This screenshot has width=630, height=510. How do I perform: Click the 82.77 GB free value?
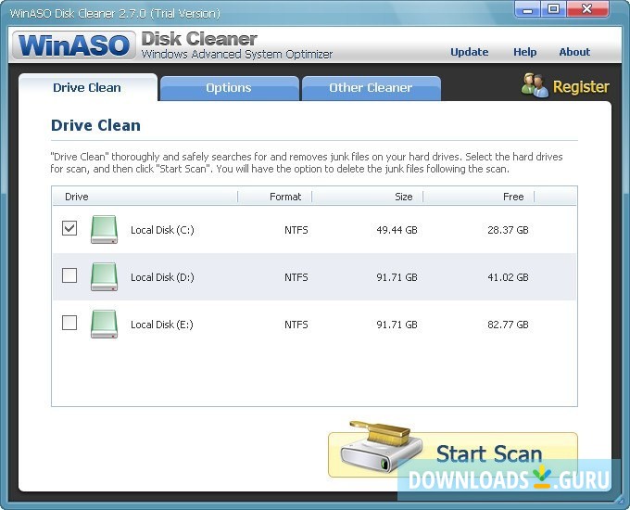[508, 325]
